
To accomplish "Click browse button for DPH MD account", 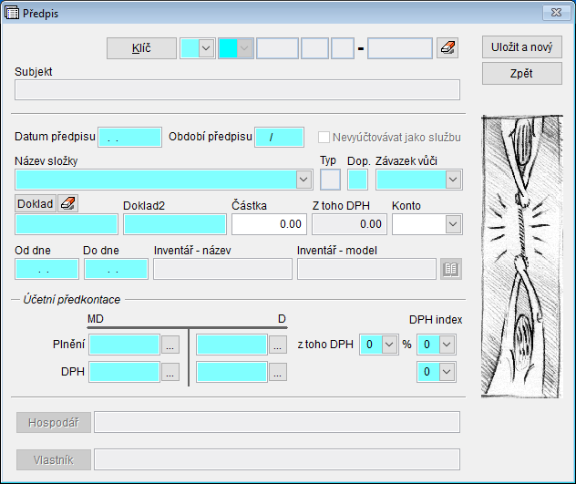I will point(170,371).
